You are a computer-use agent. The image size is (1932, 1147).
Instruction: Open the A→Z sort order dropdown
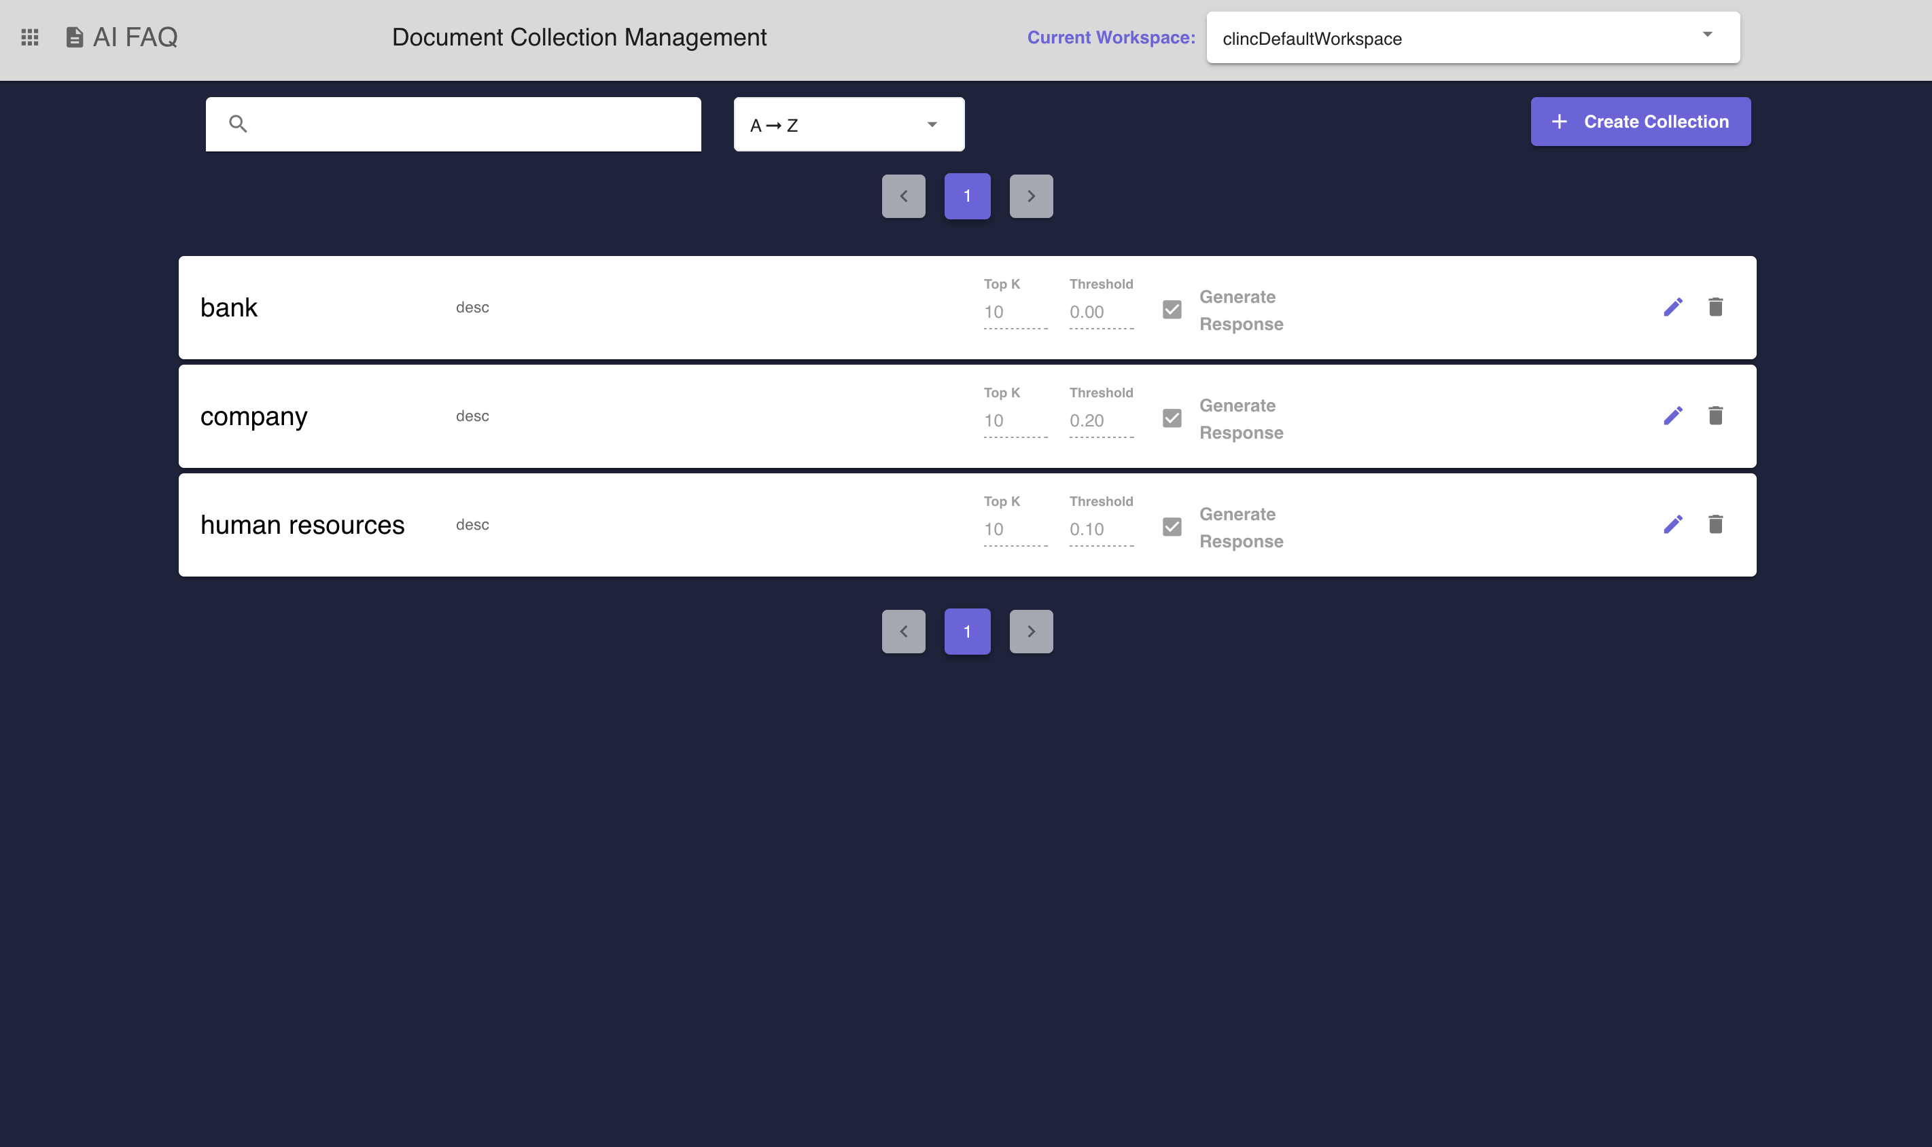pyautogui.click(x=849, y=124)
